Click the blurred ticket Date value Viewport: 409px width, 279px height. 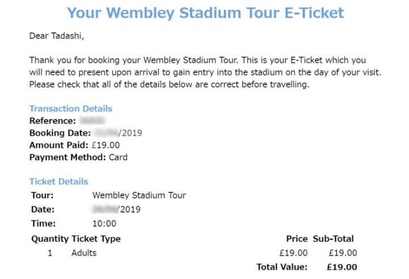click(x=106, y=209)
